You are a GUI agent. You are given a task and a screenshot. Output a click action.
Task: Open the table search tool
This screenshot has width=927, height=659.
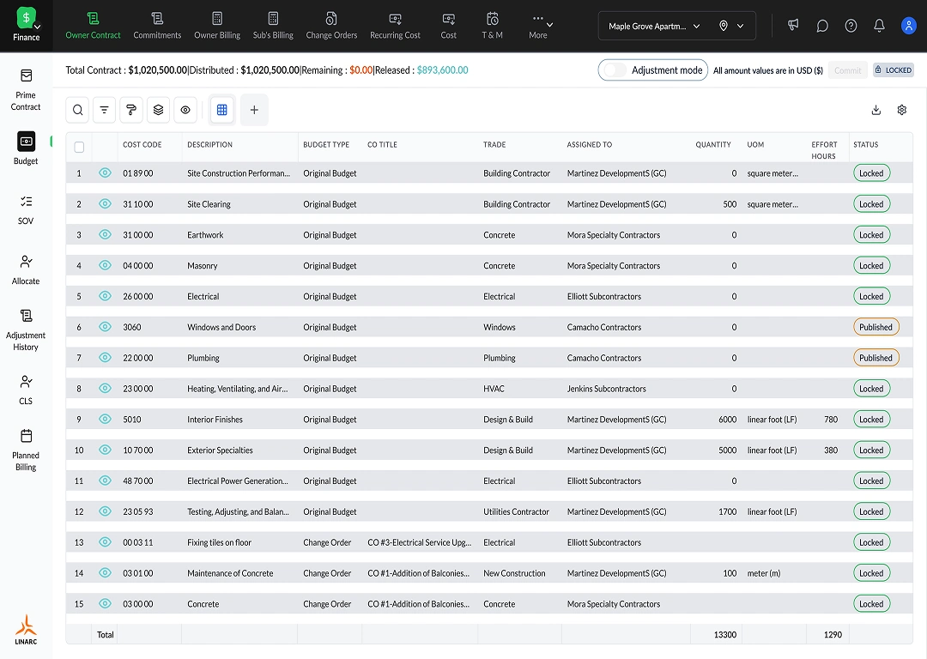pos(77,110)
